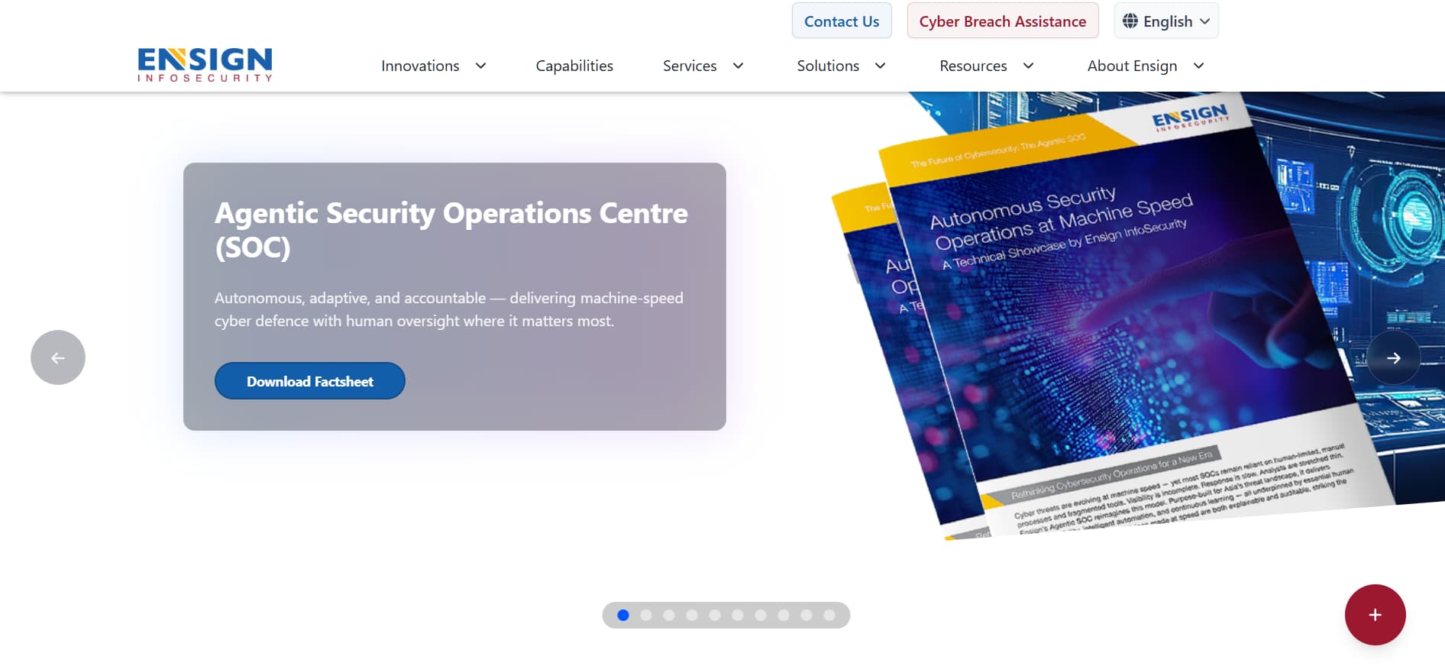The width and height of the screenshot is (1445, 666).
Task: Select the eighth carousel dot
Action: pyautogui.click(x=784, y=615)
